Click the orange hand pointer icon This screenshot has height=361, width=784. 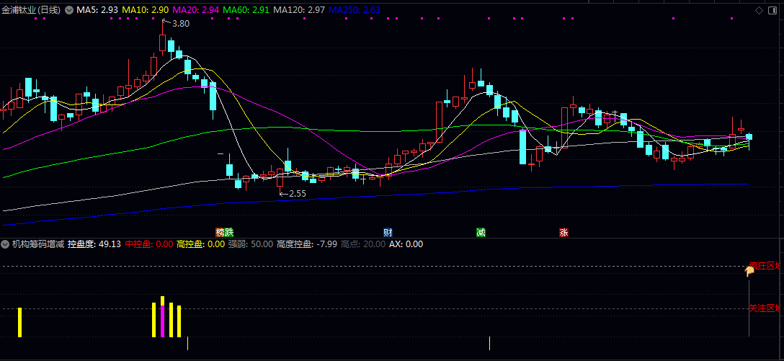pyautogui.click(x=749, y=271)
